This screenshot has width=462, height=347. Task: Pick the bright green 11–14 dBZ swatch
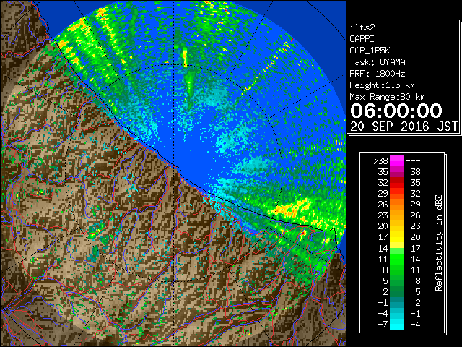coord(397,259)
